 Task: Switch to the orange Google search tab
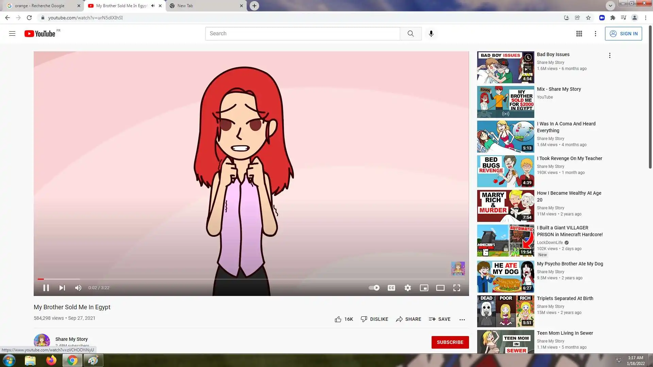(39, 6)
